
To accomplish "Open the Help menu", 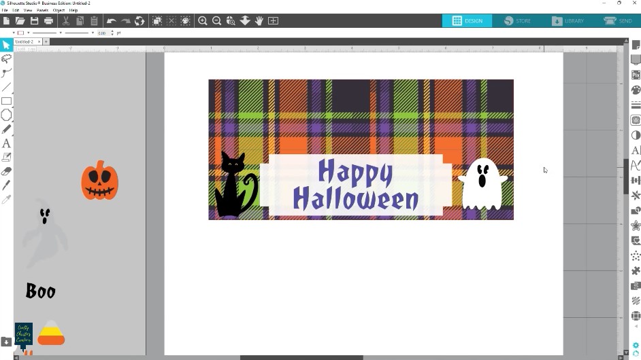I will tap(73, 10).
